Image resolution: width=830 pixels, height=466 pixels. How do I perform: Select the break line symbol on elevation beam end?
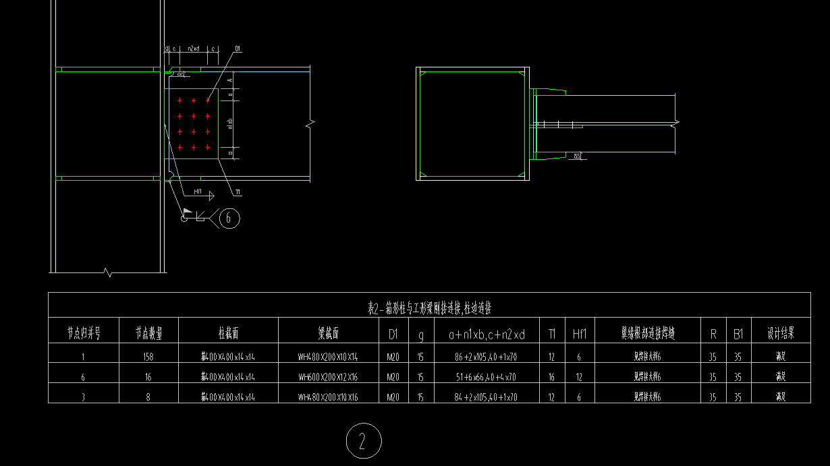(x=310, y=125)
